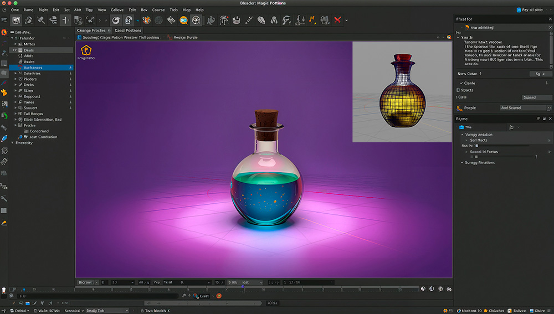Image resolution: width=554 pixels, height=314 pixels.
Task: Click the orange flame icon in the toolbar
Action: 312,20
